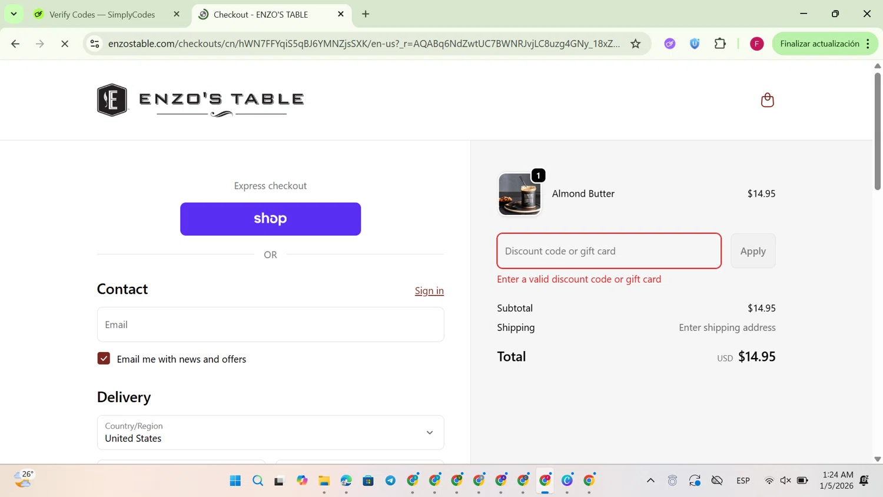
Task: Click the Sign in link
Action: (429, 291)
